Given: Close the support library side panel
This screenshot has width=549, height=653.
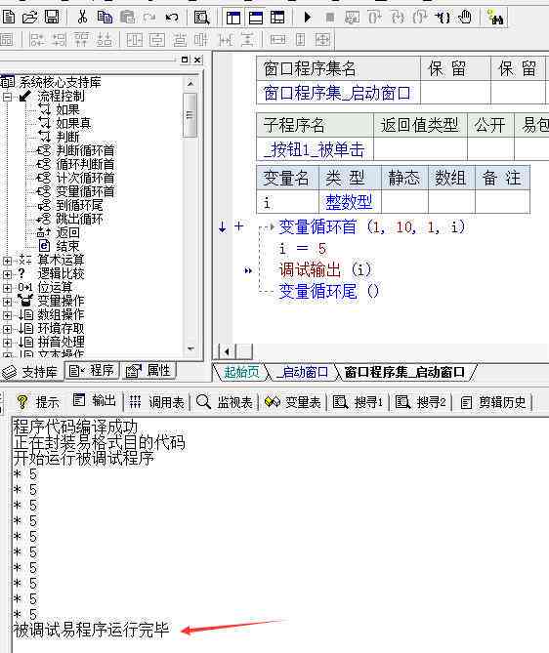Looking at the screenshot, I should 197,60.
